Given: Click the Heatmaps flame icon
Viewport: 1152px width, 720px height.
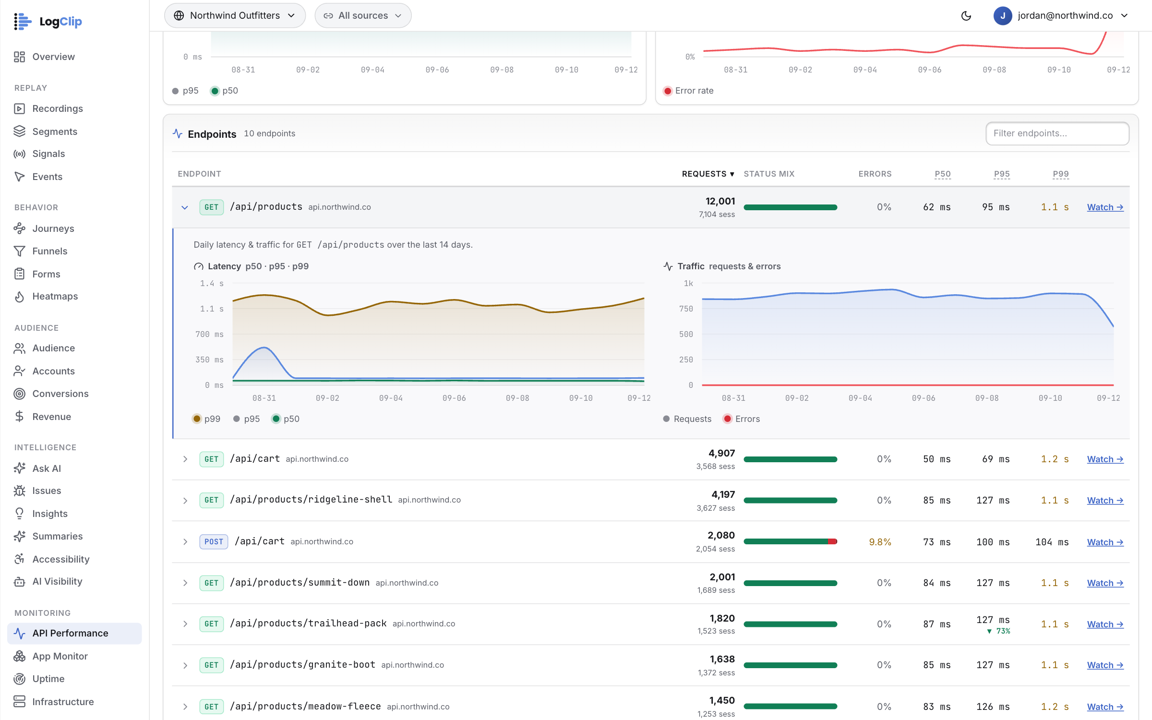Looking at the screenshot, I should [x=19, y=297].
